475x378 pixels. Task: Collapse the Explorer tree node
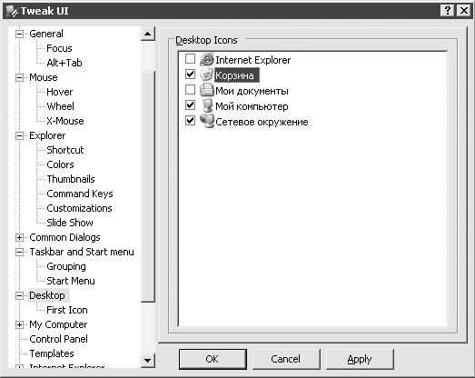coord(19,135)
